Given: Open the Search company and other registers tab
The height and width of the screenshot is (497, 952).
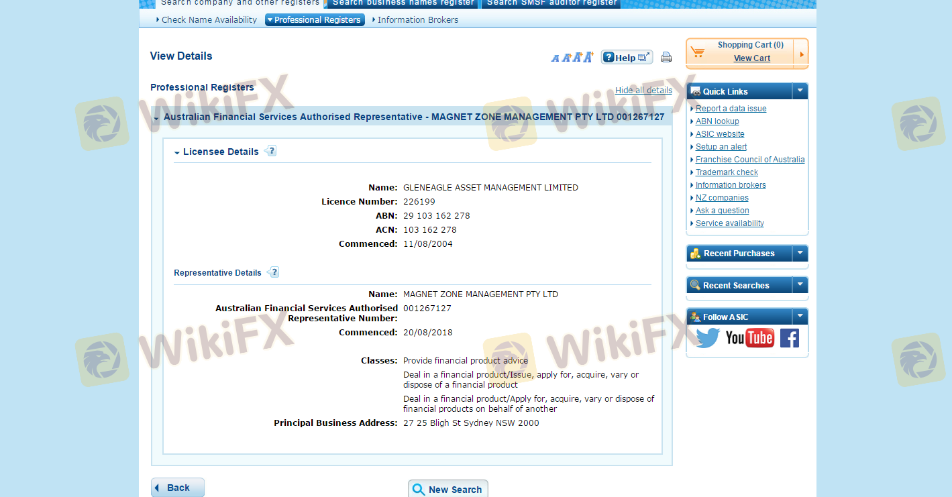Looking at the screenshot, I should pyautogui.click(x=240, y=3).
